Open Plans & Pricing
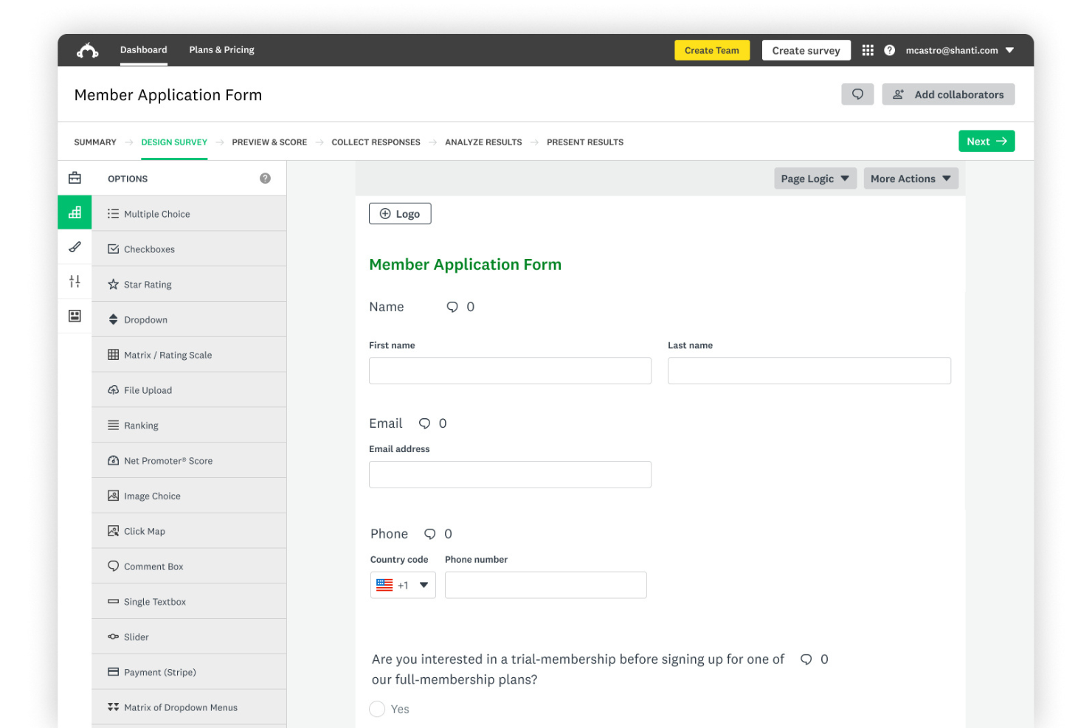Viewport: 1092px width, 728px height. click(221, 50)
